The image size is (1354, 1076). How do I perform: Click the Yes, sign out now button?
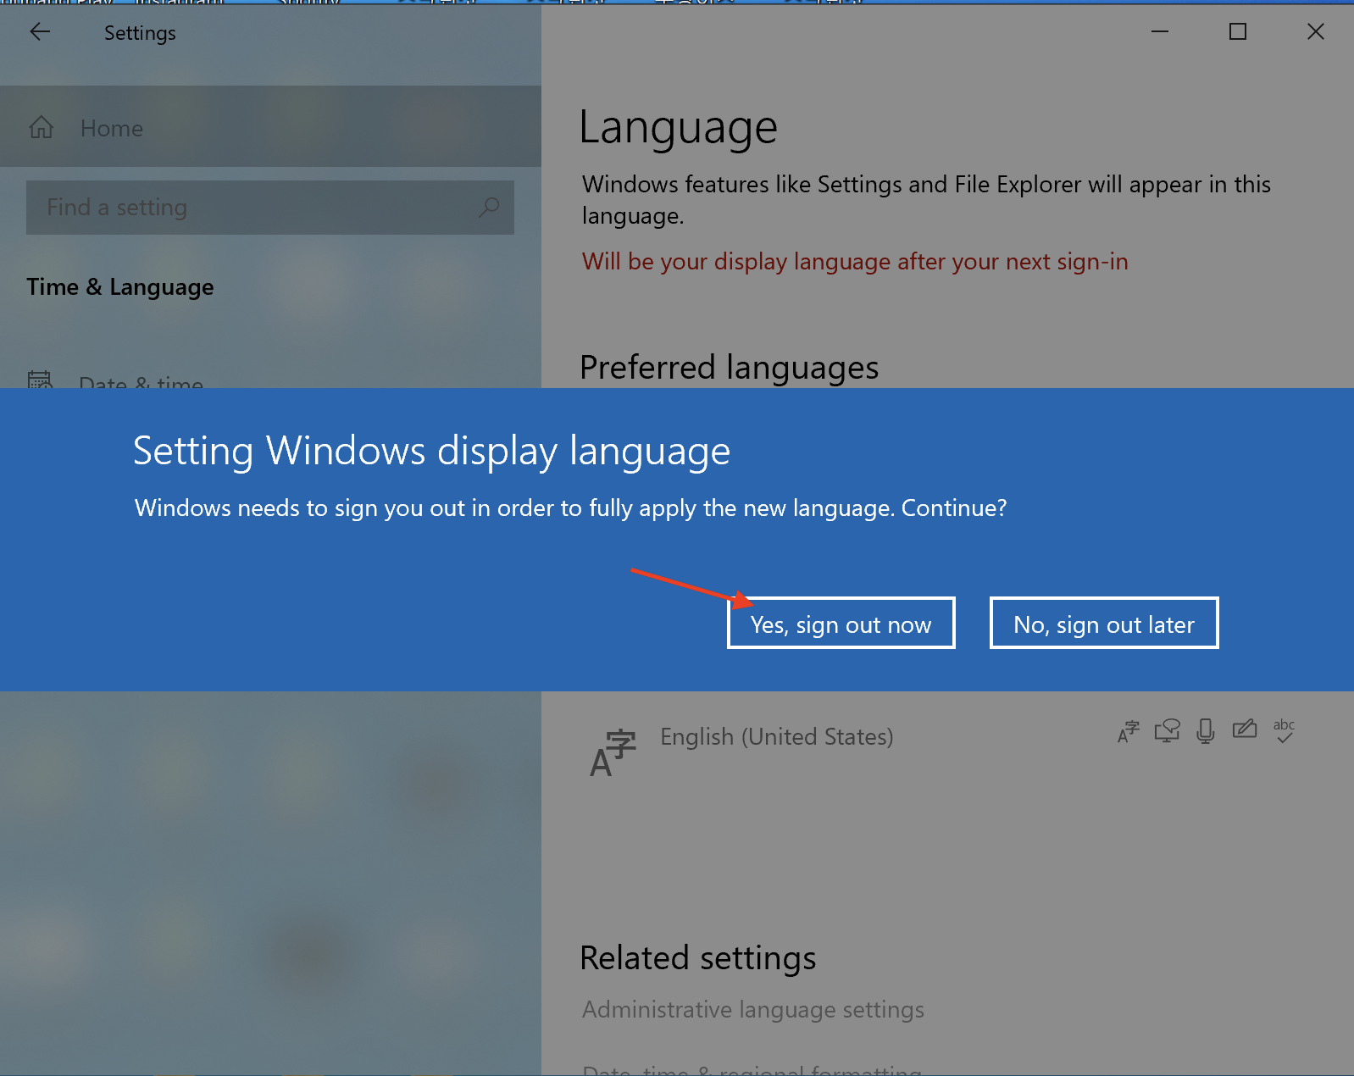(841, 623)
